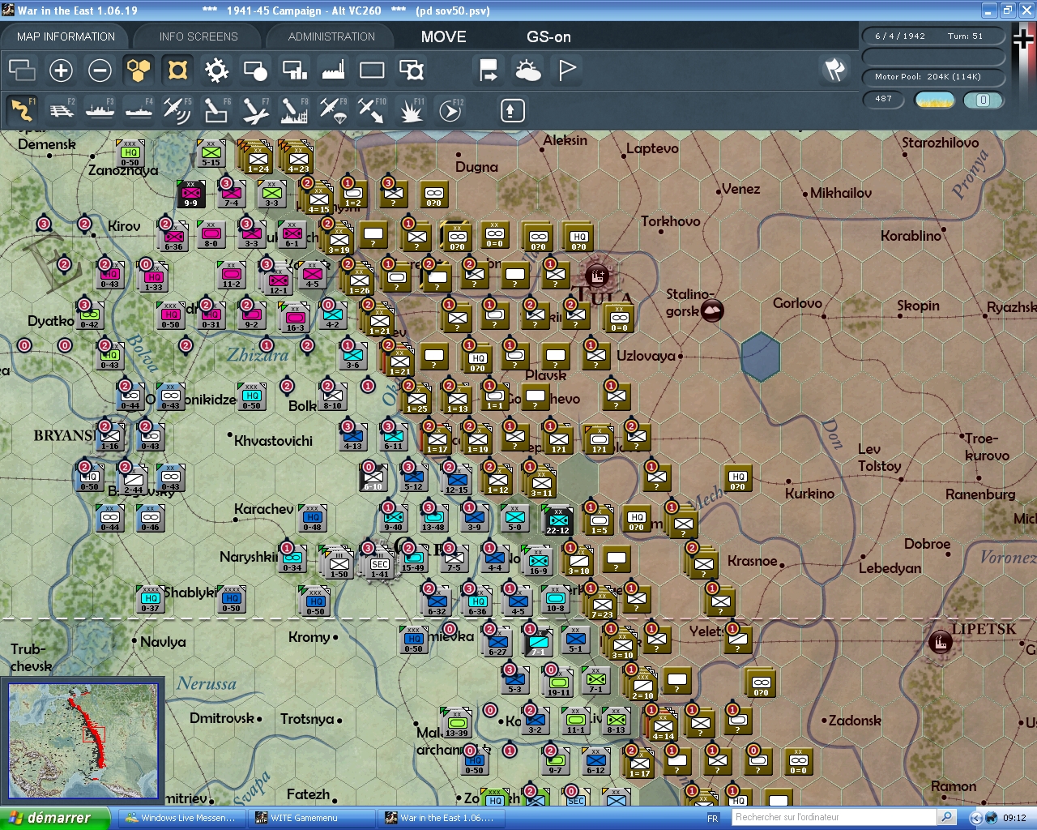
Task: Activate the F11 air attack mode
Action: 411,109
